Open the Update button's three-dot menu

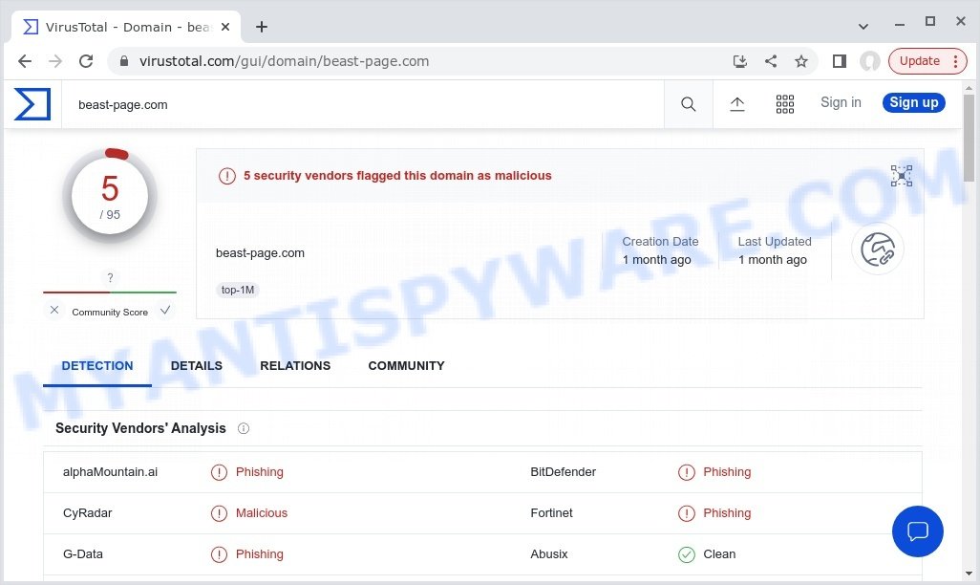(x=955, y=61)
